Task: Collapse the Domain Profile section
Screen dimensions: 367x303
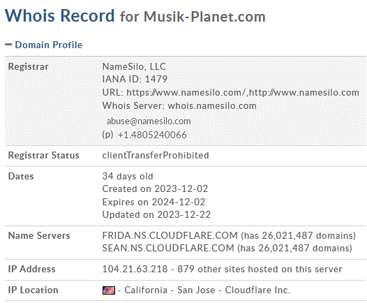Action: [x=48, y=45]
